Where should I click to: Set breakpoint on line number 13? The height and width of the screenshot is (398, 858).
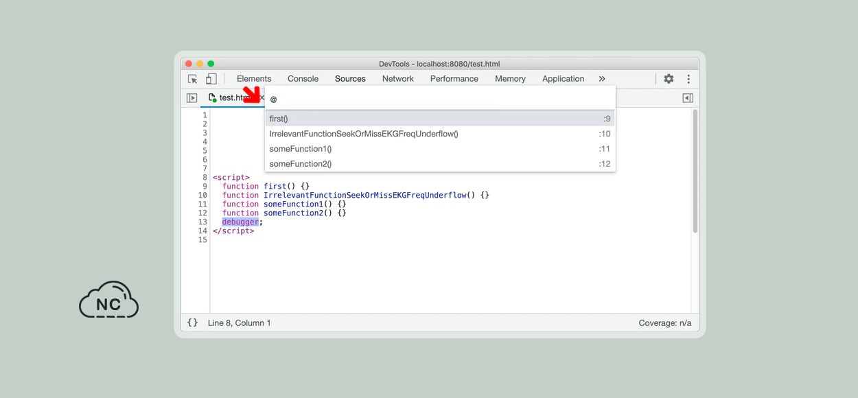(x=202, y=222)
